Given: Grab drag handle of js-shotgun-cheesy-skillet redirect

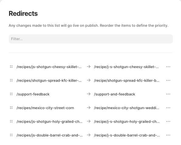Looking at the screenshot, I should point(11,67).
